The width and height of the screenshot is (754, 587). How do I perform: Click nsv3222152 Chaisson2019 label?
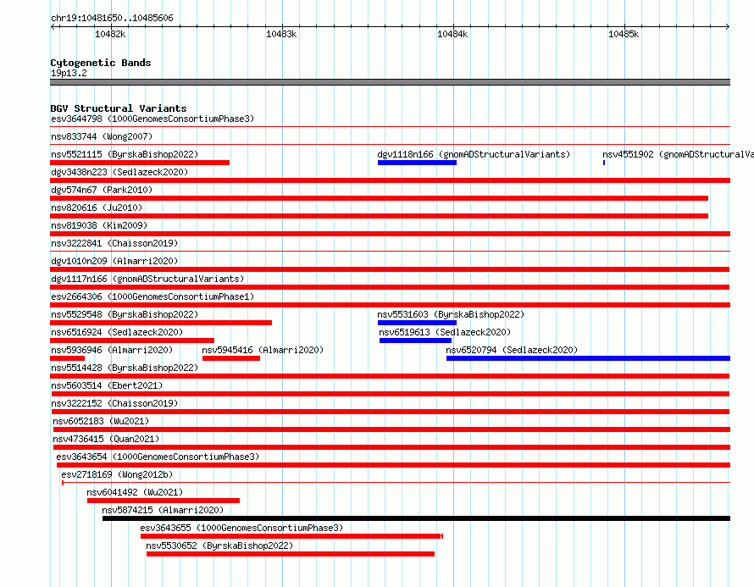[114, 403]
